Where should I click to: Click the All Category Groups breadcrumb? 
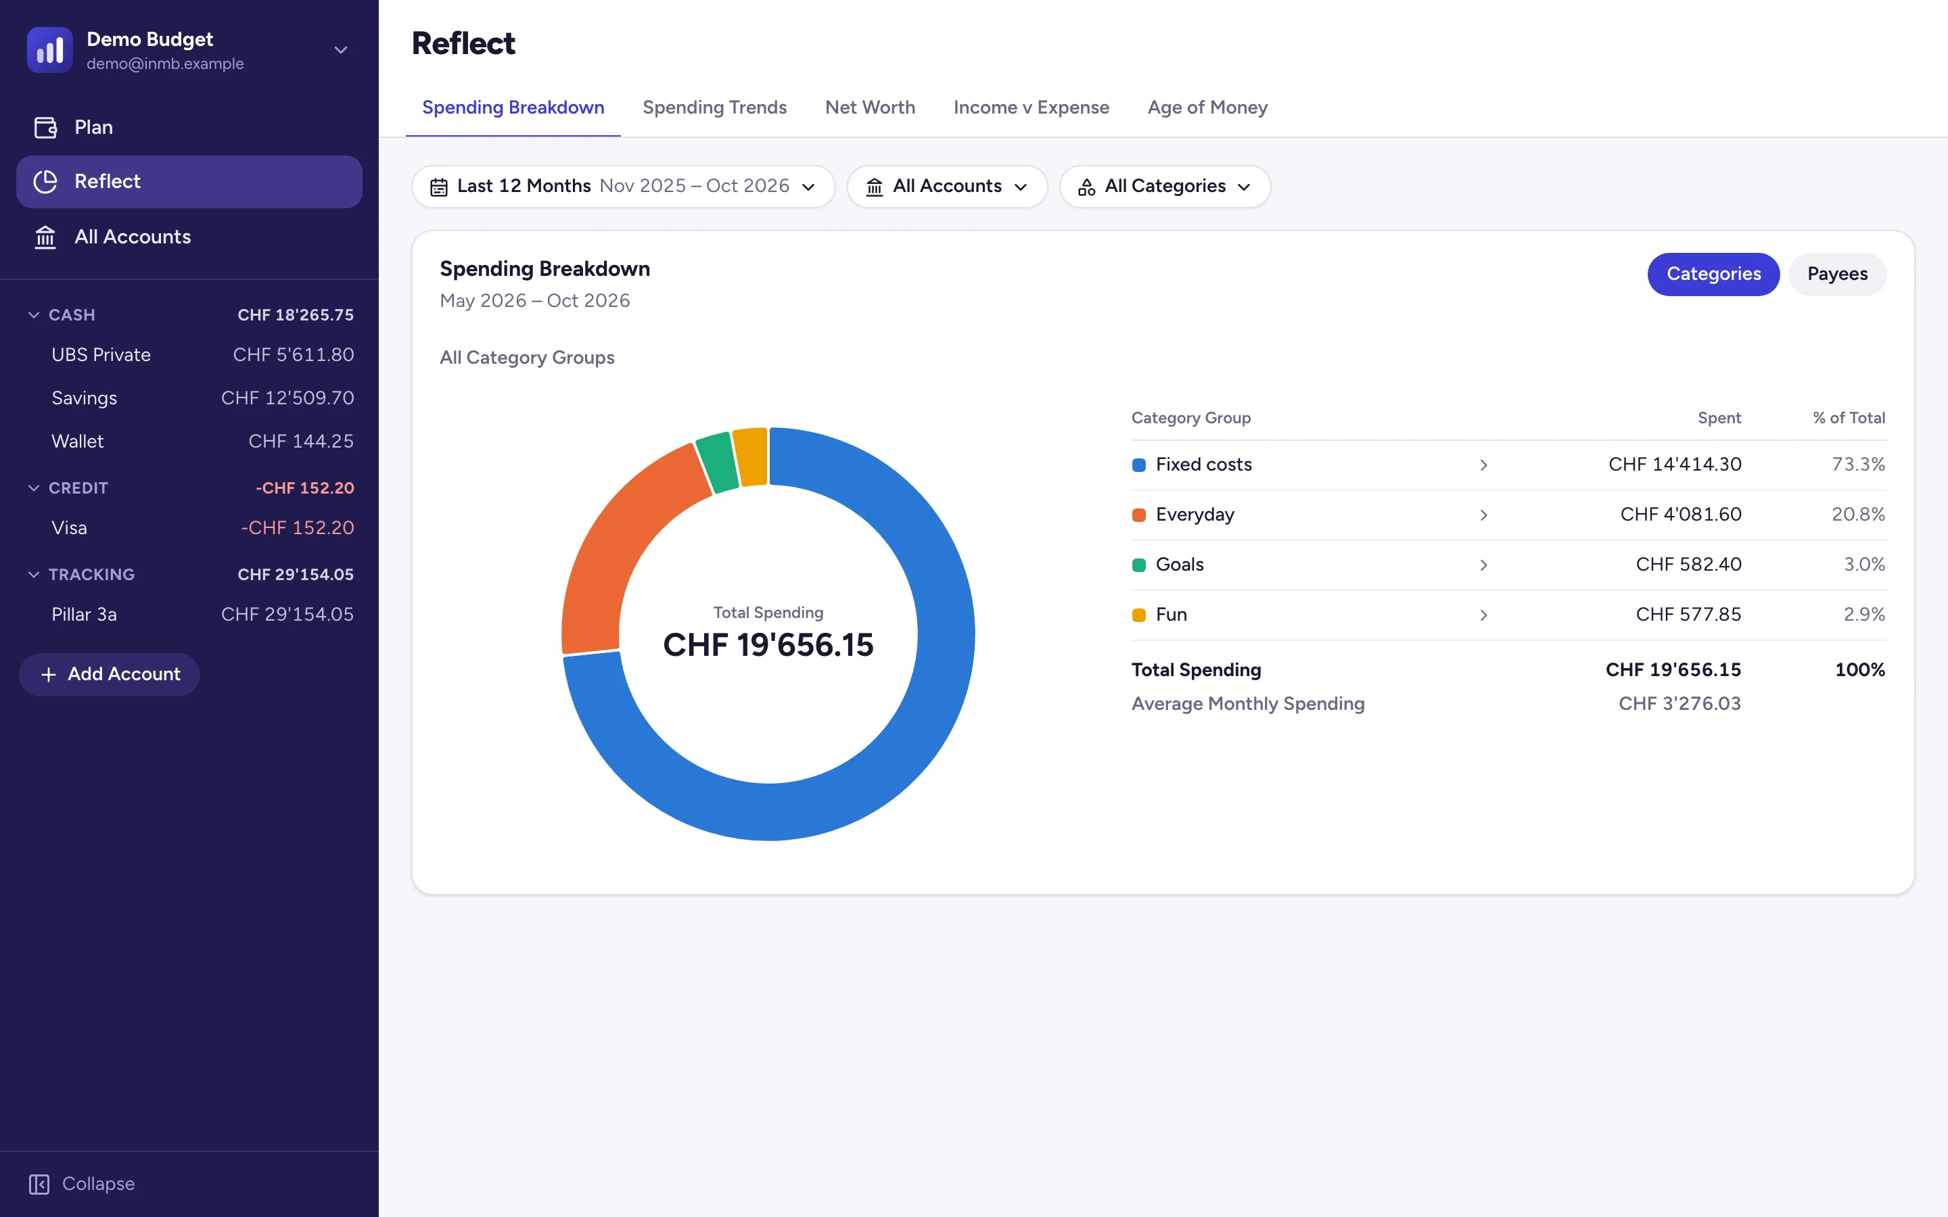tap(526, 358)
